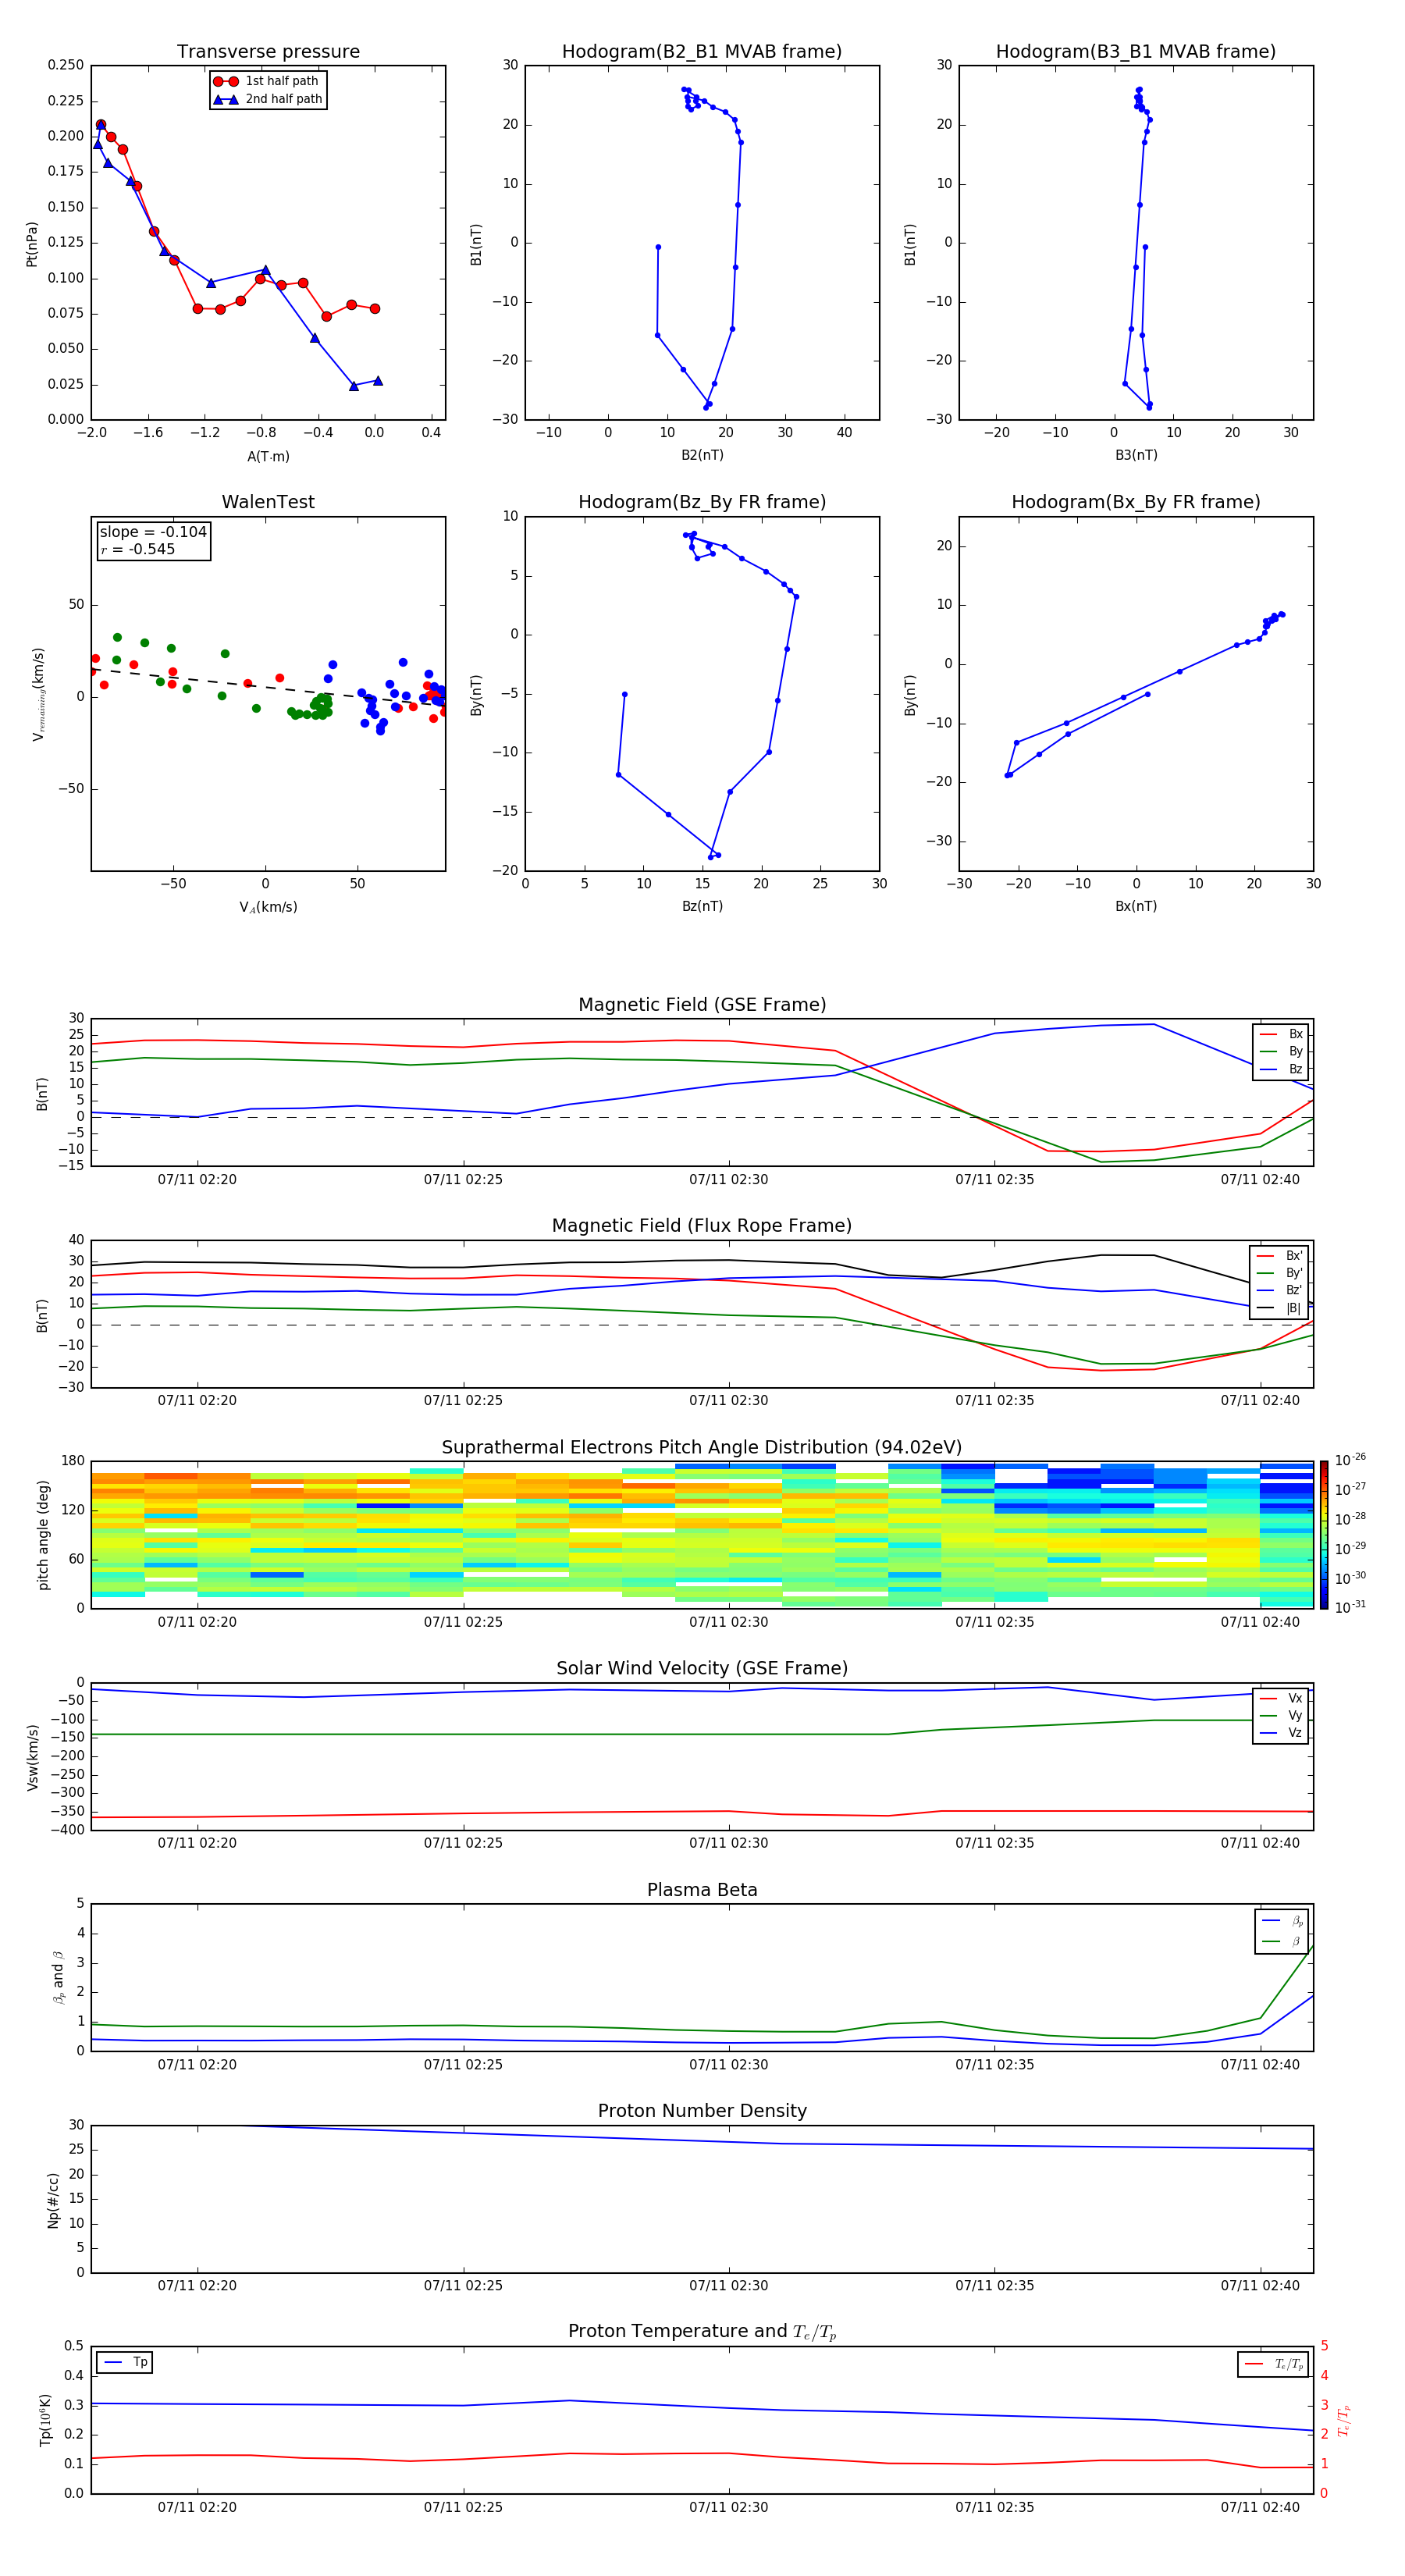
Task: Click the Proton Number Density title
Action: pos(701,2111)
